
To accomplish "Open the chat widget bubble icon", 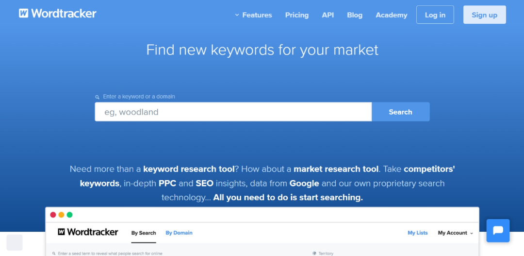I will 498,231.
